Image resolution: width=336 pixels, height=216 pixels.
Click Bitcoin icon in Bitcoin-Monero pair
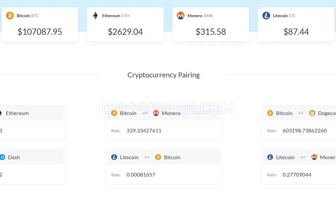(114, 113)
